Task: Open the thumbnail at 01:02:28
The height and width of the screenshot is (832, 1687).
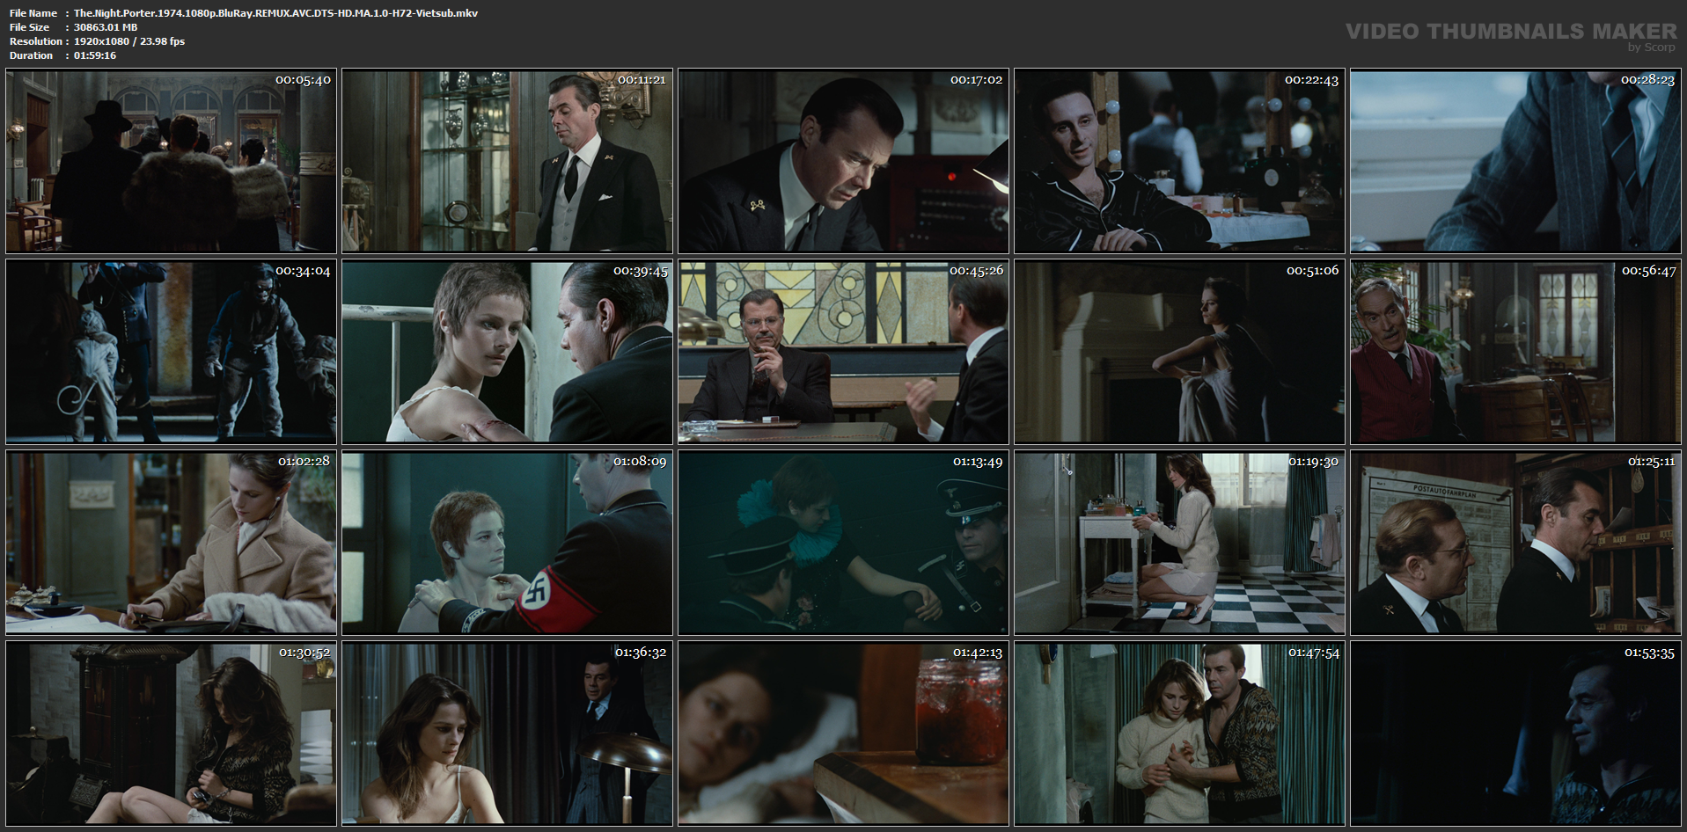Action: [171, 544]
